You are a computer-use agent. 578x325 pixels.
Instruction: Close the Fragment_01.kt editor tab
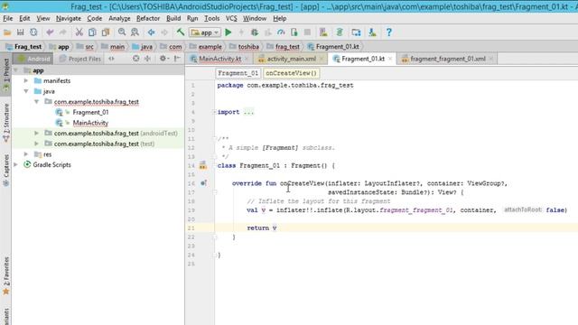pyautogui.click(x=390, y=59)
